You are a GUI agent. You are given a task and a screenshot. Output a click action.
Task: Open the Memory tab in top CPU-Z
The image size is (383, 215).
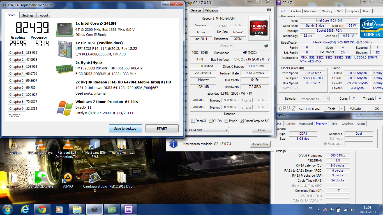coord(327,11)
